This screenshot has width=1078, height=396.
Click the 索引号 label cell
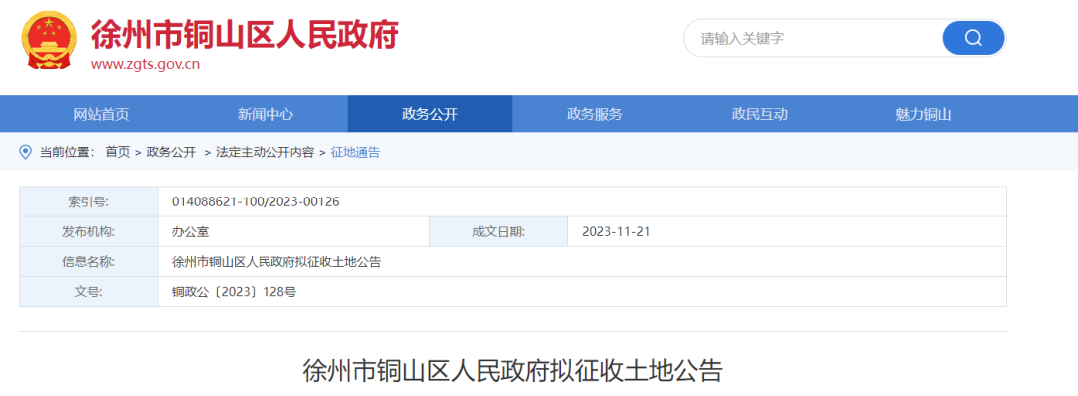point(89,202)
